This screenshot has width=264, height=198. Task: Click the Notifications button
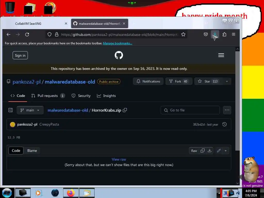coord(148,81)
